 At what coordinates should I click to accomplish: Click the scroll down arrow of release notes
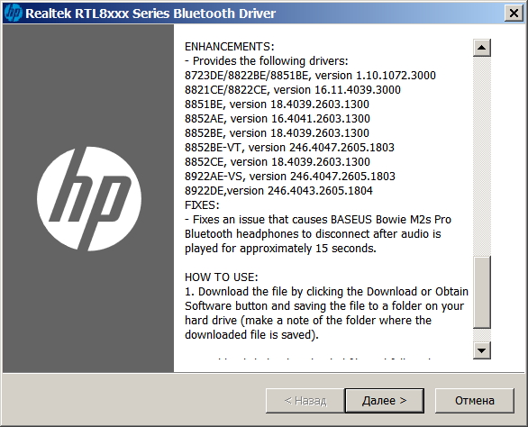click(481, 350)
